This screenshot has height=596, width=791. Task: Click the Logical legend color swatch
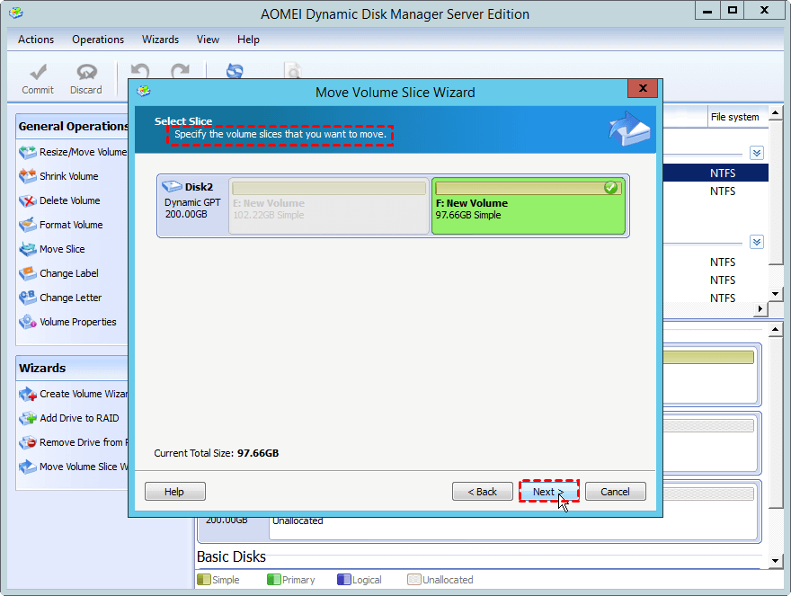pyautogui.click(x=344, y=579)
